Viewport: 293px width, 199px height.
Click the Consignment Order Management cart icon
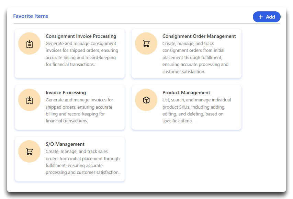[x=146, y=44]
